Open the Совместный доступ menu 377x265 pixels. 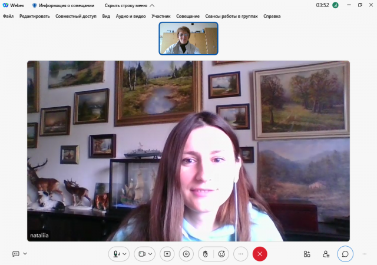[x=76, y=16]
